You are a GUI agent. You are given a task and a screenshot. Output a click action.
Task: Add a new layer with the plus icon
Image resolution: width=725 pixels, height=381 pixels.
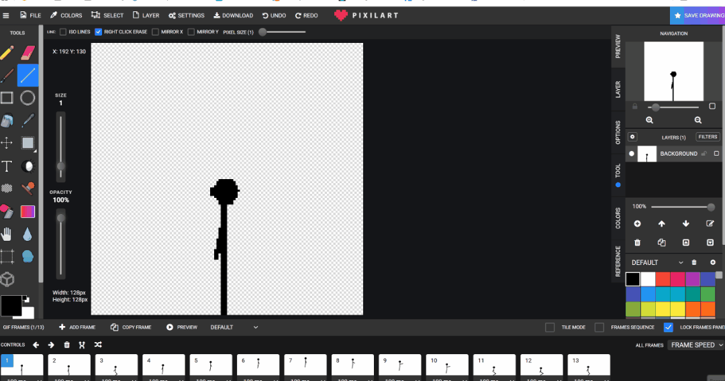tap(638, 223)
